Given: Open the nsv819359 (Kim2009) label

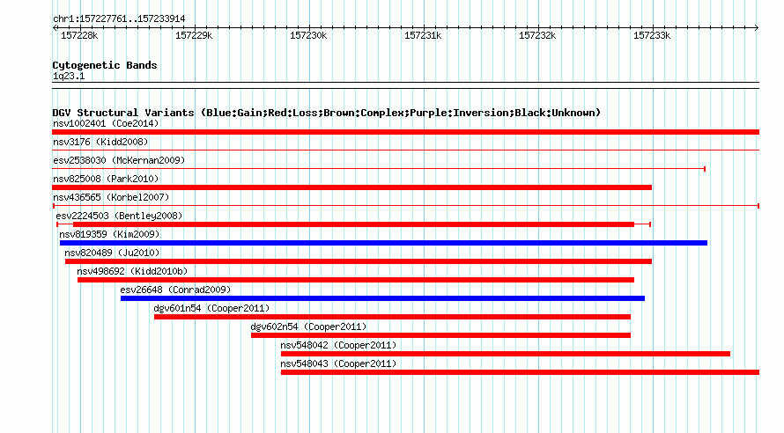Looking at the screenshot, I should pos(109,234).
